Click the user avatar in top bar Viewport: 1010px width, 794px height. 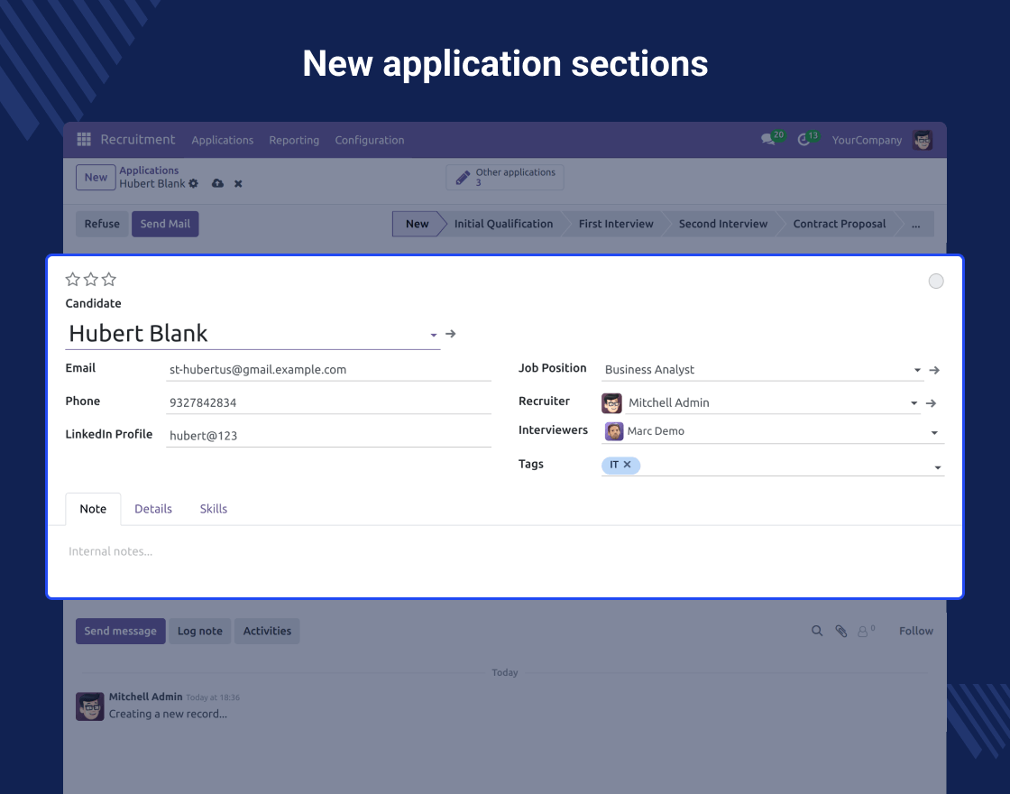pyautogui.click(x=923, y=140)
